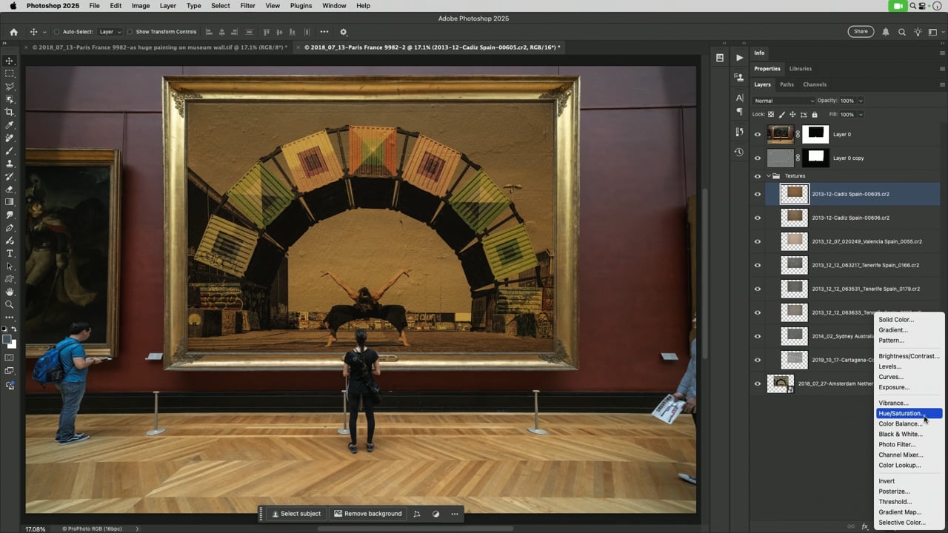Click the background color swatch
The image size is (948, 533).
[x=11, y=344]
